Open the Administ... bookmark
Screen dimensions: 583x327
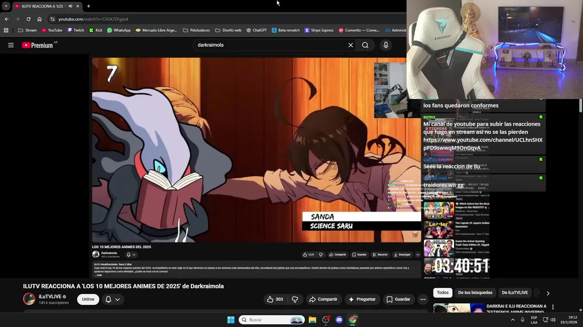coord(395,30)
